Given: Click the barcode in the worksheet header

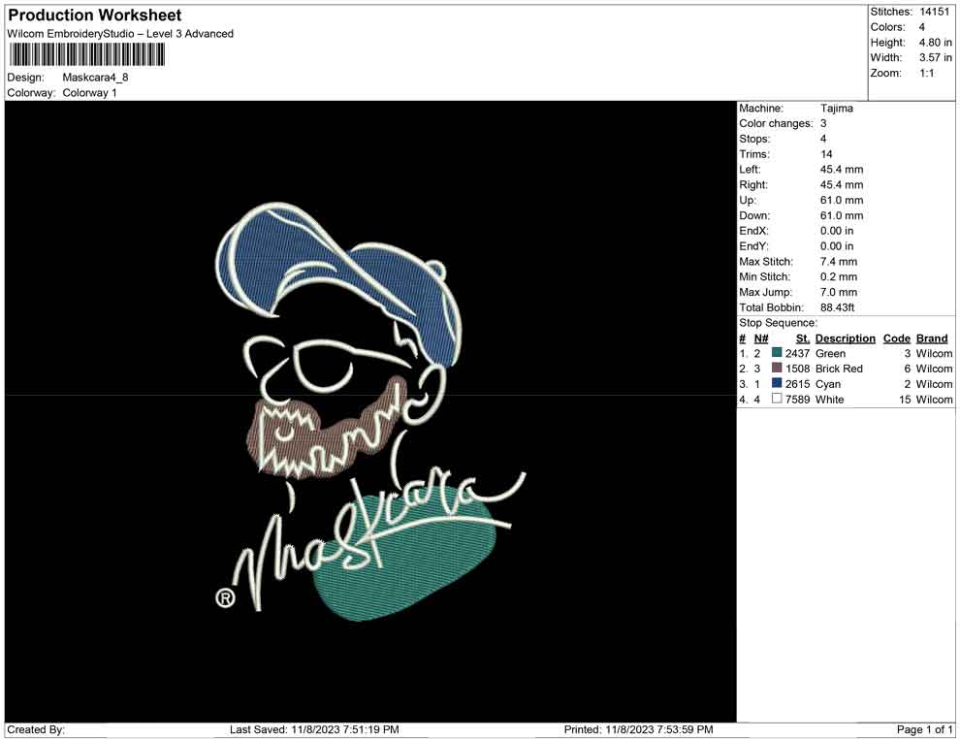Looking at the screenshot, I should [x=86, y=54].
